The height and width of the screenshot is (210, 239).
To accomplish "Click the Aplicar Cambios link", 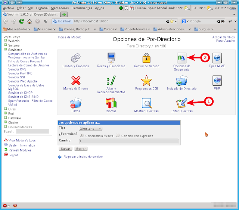I will tap(223, 37).
